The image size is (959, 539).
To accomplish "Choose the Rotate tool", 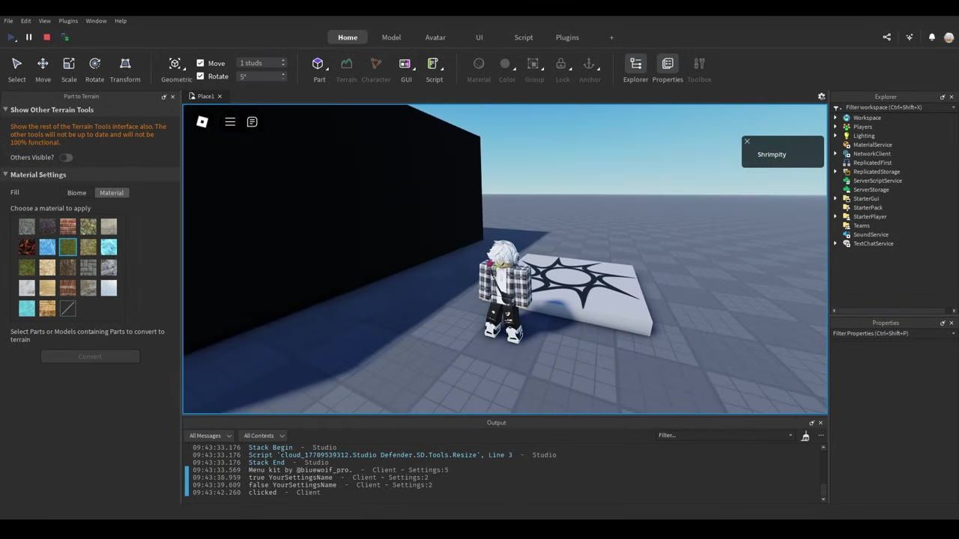I will (94, 70).
